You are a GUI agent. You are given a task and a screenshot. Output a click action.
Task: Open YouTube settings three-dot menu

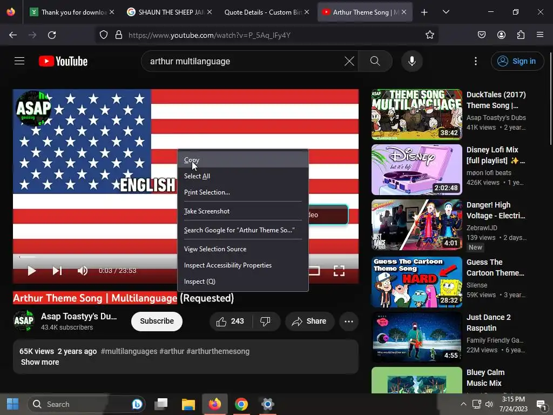pyautogui.click(x=475, y=61)
